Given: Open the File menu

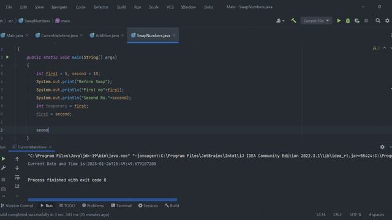Looking at the screenshot, I should tap(9, 7).
